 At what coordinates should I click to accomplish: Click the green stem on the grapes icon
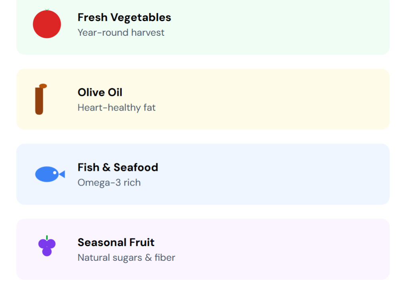tap(47, 237)
